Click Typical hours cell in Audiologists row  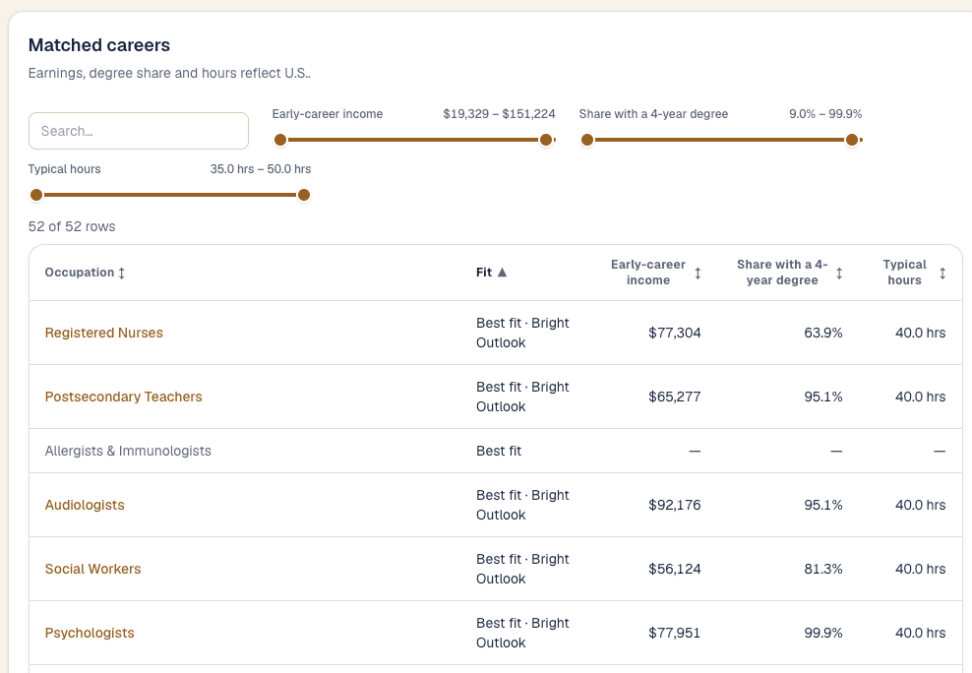pos(921,505)
